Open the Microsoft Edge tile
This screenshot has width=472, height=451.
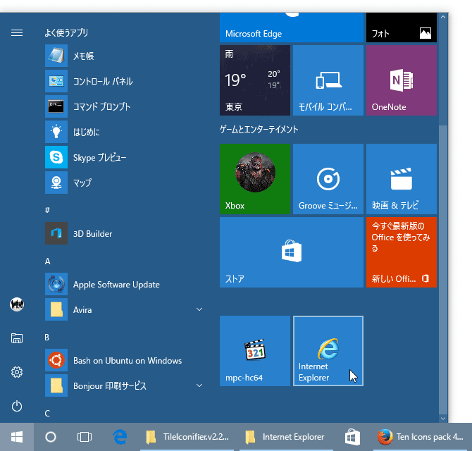coord(292,27)
